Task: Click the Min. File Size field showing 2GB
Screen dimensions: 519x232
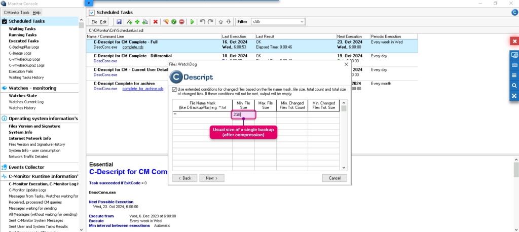Action: (243, 115)
